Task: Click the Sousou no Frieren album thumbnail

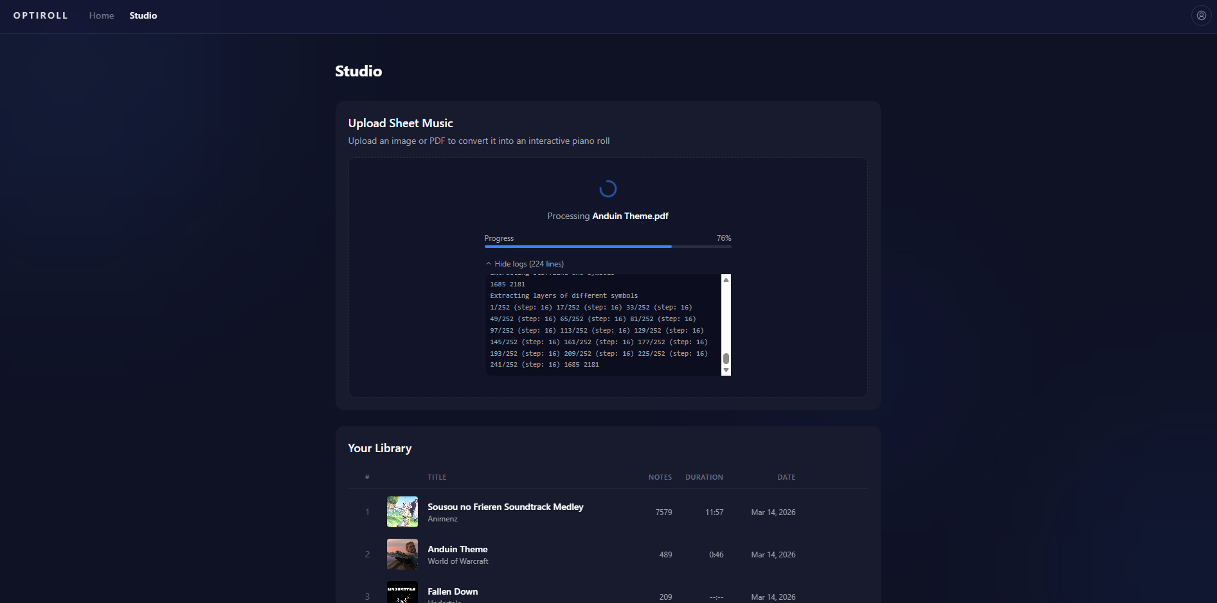Action: coord(402,511)
